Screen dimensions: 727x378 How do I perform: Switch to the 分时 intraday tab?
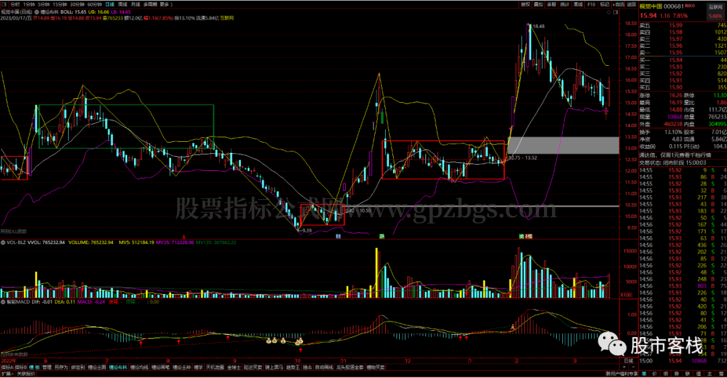pos(15,4)
